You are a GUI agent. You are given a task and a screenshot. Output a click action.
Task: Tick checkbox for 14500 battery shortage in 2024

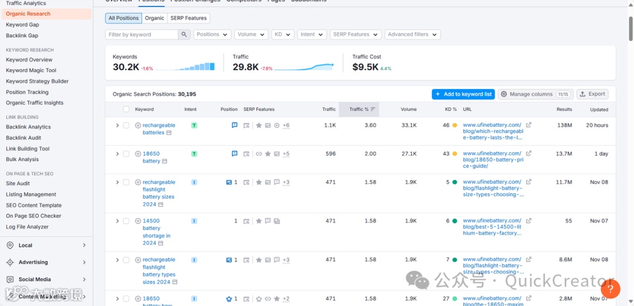(x=126, y=221)
